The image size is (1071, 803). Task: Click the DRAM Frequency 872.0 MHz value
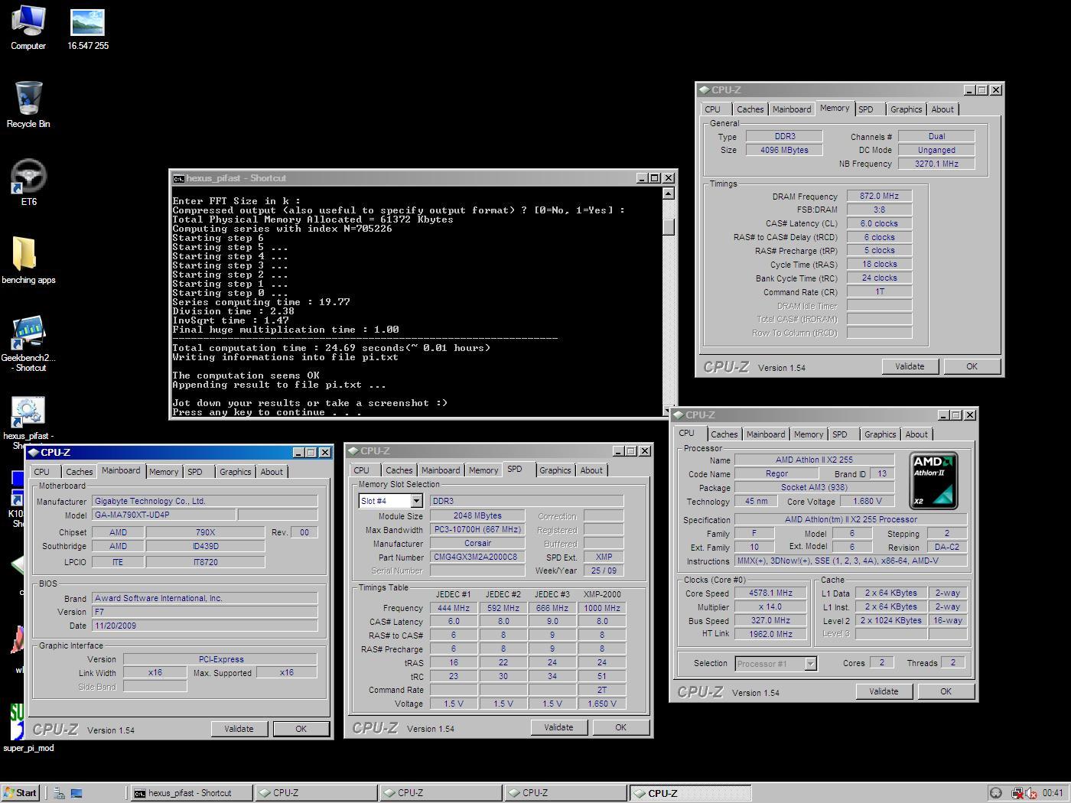pyautogui.click(x=879, y=196)
